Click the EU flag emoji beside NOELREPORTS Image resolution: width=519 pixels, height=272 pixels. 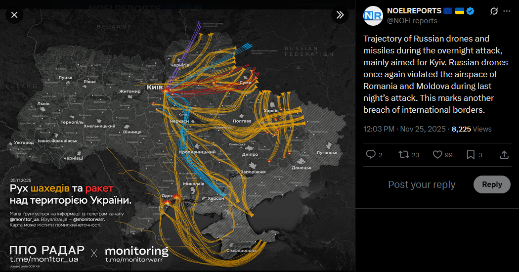448,11
